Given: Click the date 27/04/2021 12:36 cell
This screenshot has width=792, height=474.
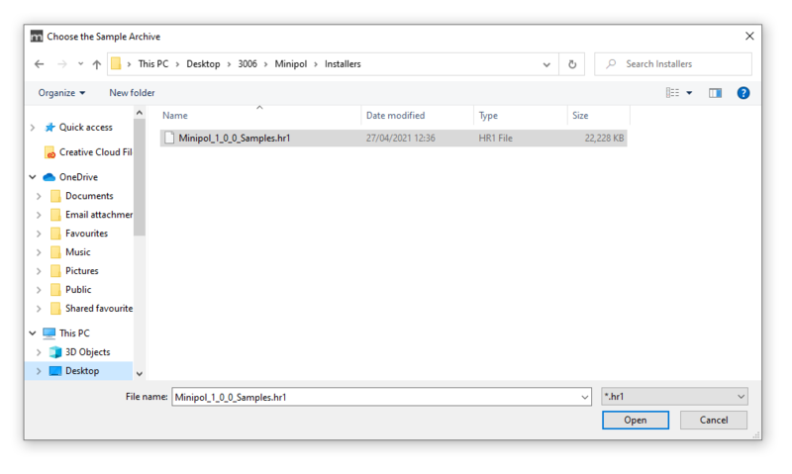Looking at the screenshot, I should click(401, 139).
